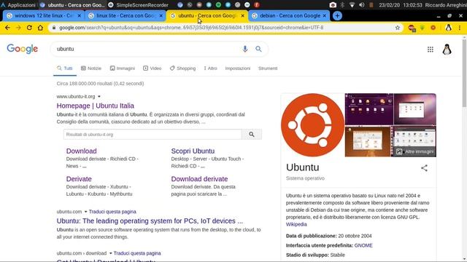The image size is (467, 262).
Task: Open the large Ubuntu logo image
Action: pos(312,125)
